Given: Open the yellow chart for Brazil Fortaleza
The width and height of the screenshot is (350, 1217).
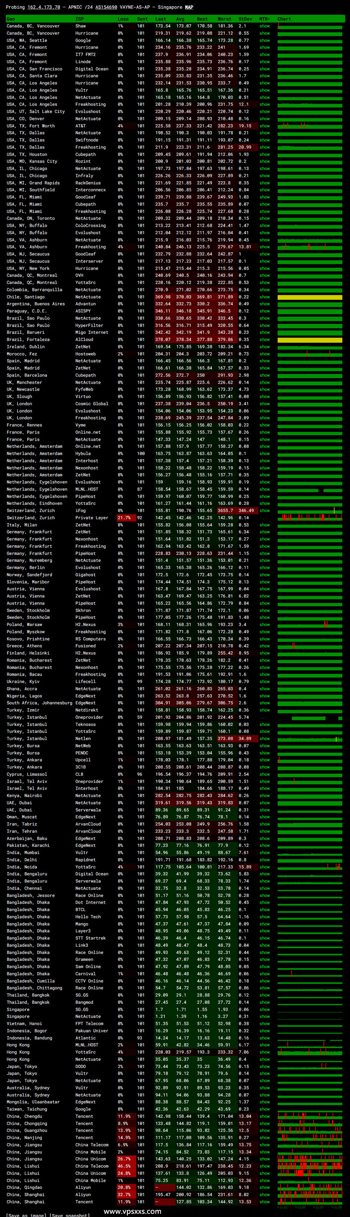Looking at the screenshot, I should 310,340.
